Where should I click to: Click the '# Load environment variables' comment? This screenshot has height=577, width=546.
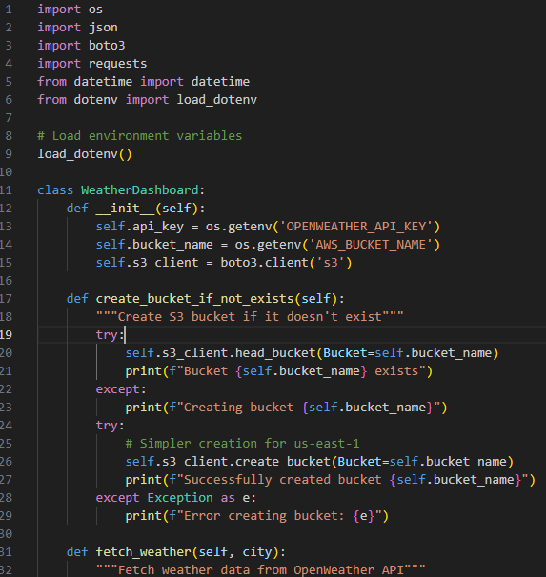(x=139, y=136)
